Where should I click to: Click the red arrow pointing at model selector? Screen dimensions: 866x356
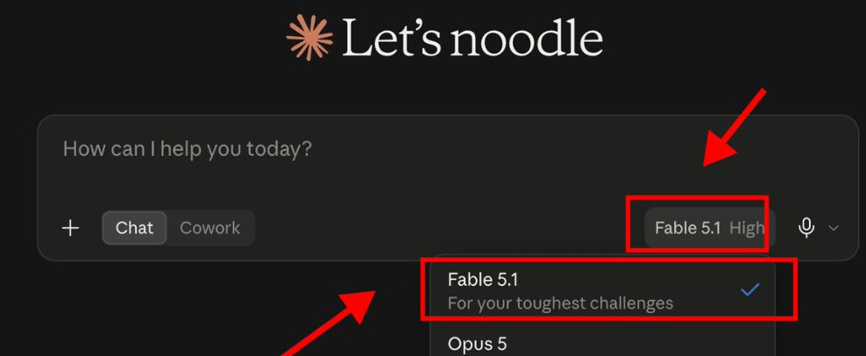pyautogui.click(x=734, y=127)
